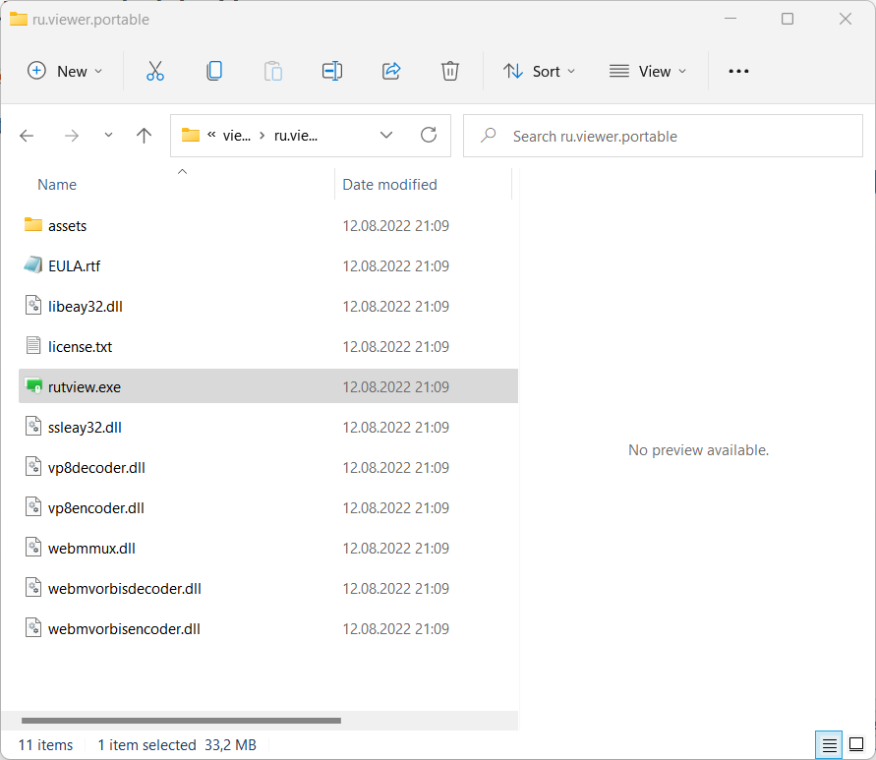Image resolution: width=876 pixels, height=760 pixels.
Task: Select the assets folder
Action: tap(67, 226)
